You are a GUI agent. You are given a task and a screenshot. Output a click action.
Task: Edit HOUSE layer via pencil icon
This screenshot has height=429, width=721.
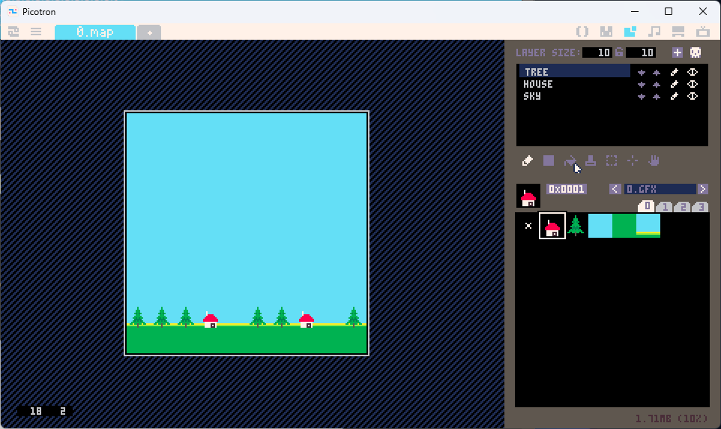[x=675, y=84]
